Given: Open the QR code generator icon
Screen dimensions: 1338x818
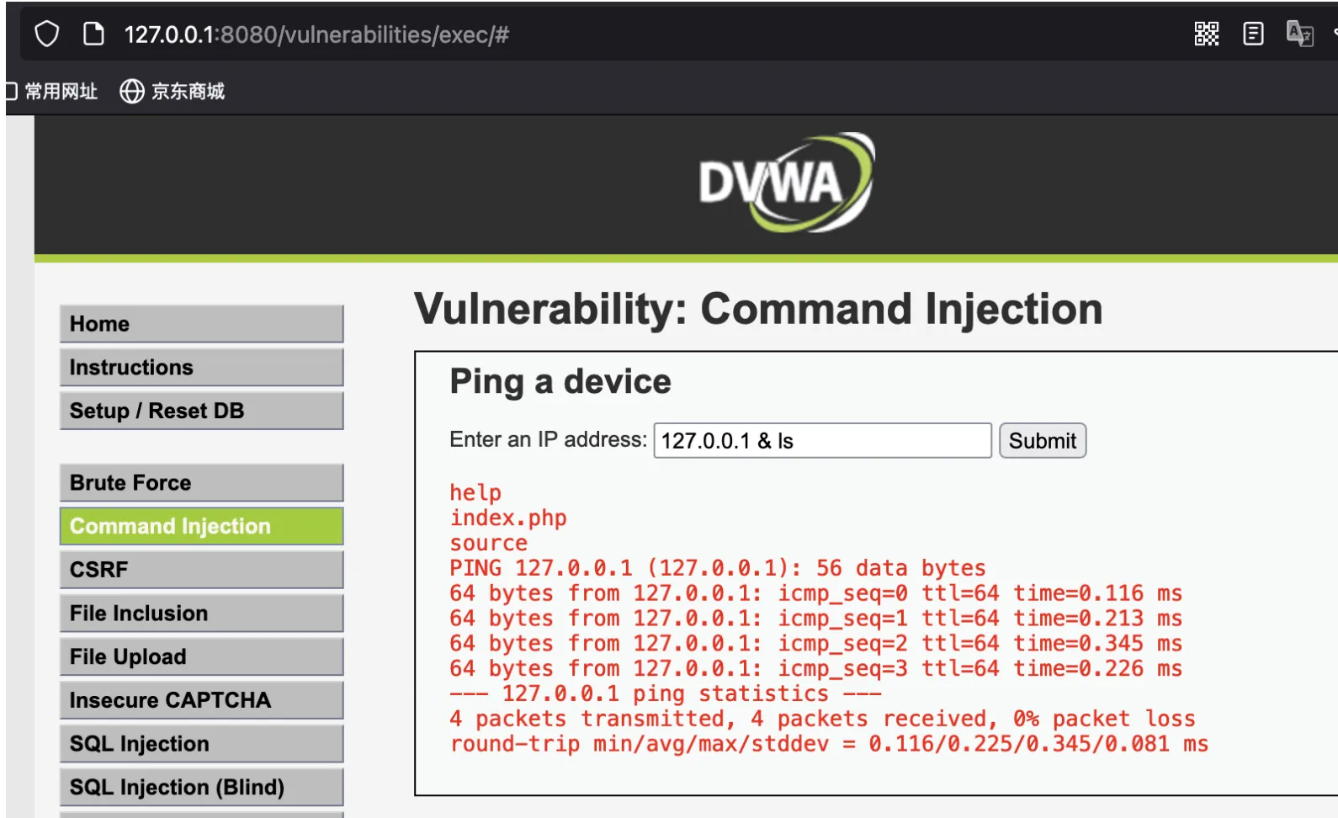Looking at the screenshot, I should pos(1207,34).
